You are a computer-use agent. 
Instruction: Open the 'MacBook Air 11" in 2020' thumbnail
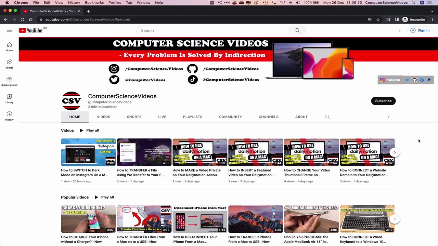(311, 219)
